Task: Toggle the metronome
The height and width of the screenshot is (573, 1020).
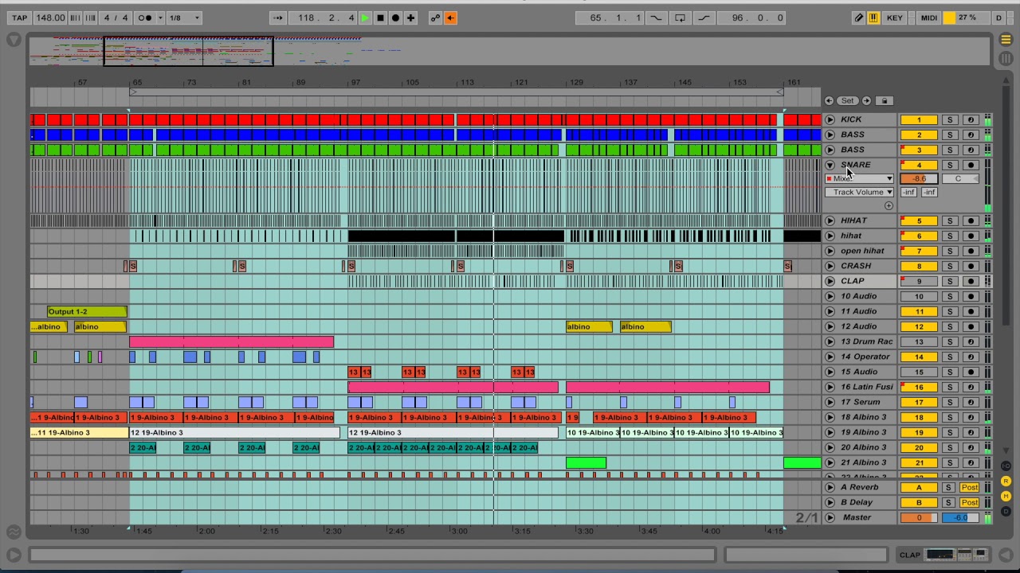Action: tap(145, 18)
